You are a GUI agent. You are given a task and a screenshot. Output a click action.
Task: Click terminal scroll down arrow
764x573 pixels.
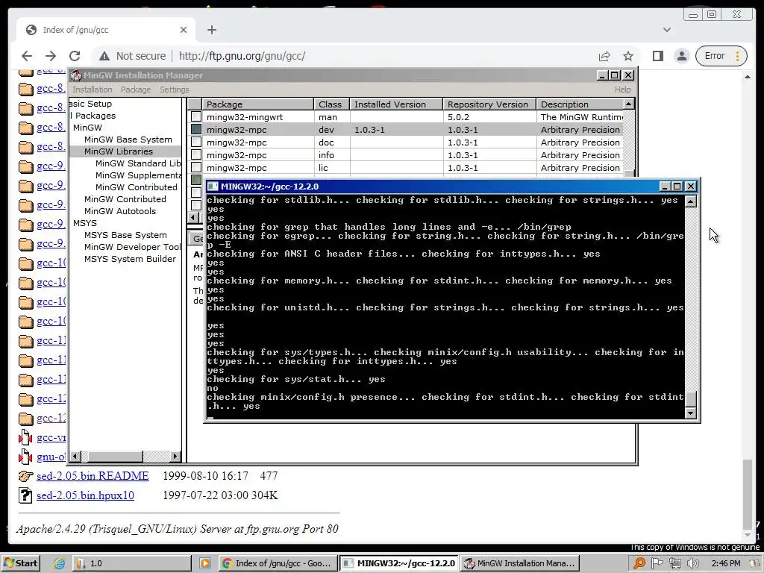690,413
